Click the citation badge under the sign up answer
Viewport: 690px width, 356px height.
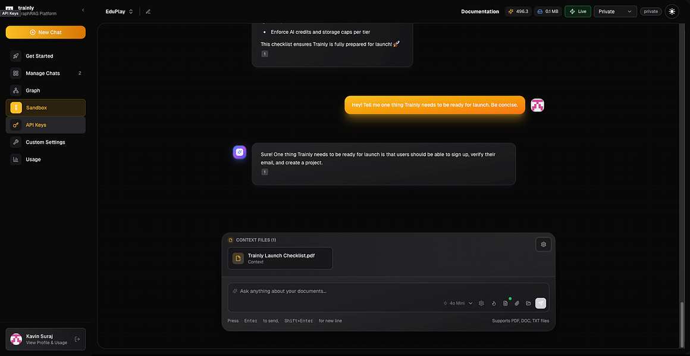(265, 172)
